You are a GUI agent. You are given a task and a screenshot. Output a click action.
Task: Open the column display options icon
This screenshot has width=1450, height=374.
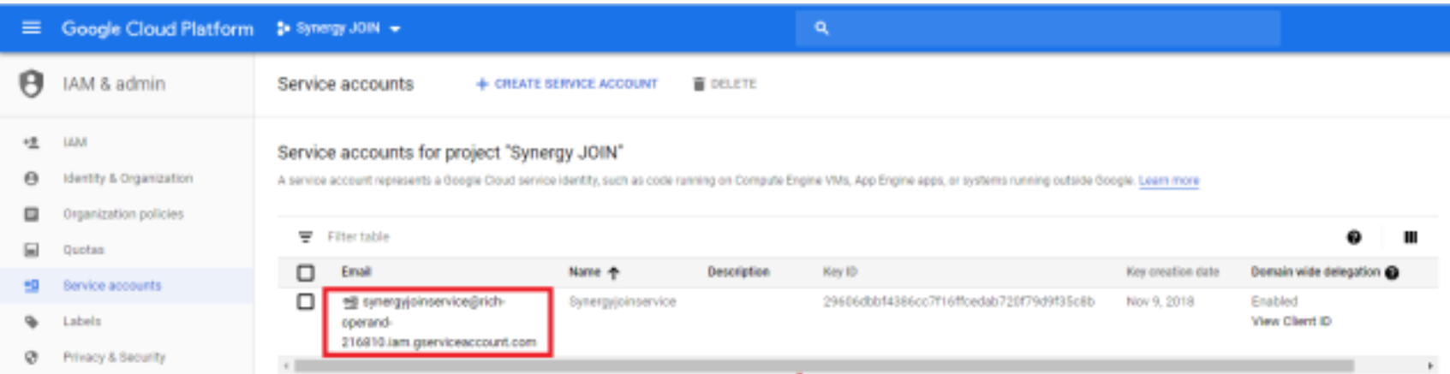(x=1411, y=237)
